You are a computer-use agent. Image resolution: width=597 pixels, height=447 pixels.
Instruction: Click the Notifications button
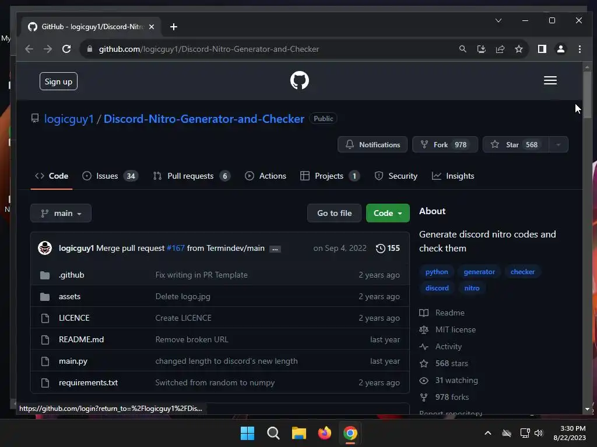(373, 145)
